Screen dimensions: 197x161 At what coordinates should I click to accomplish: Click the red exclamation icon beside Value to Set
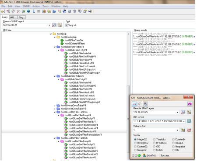click(189, 130)
